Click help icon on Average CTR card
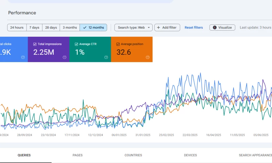 106,57
